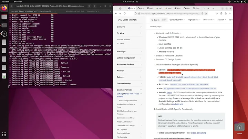Open the Support external link

(221, 20)
